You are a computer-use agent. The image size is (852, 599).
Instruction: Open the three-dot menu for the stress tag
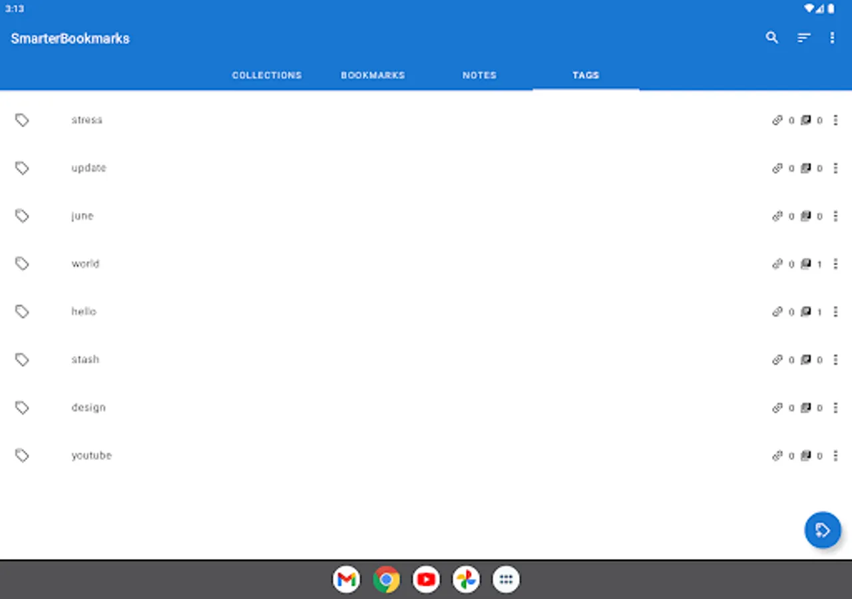(836, 120)
